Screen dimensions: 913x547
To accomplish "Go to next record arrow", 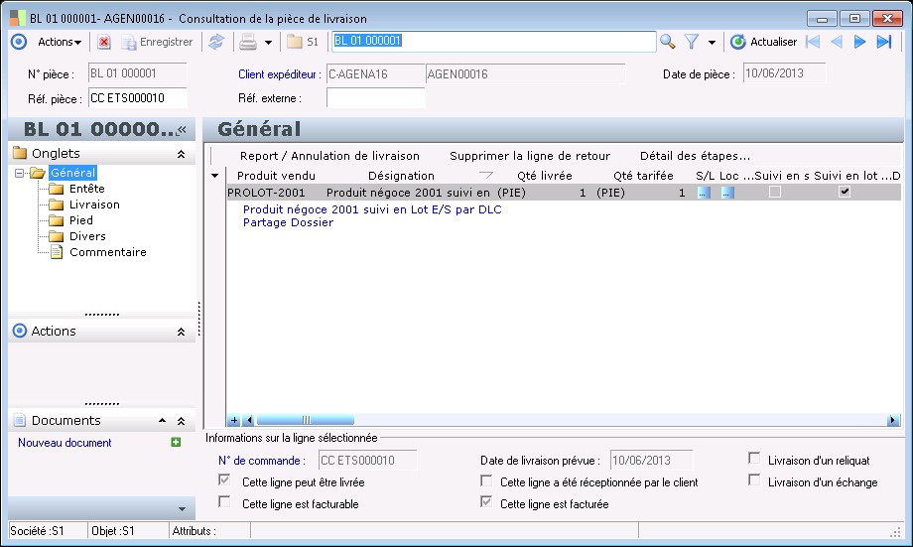I will pos(859,42).
